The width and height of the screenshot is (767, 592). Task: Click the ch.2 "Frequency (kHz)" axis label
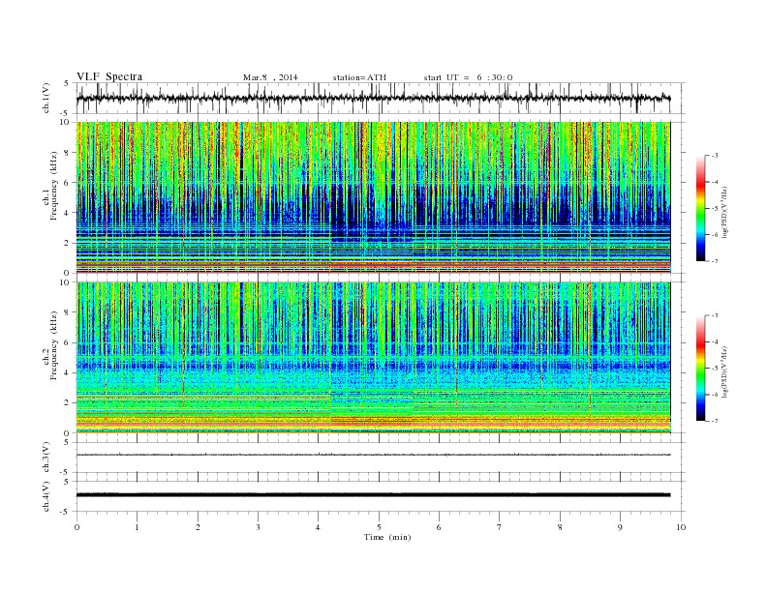[x=53, y=345]
